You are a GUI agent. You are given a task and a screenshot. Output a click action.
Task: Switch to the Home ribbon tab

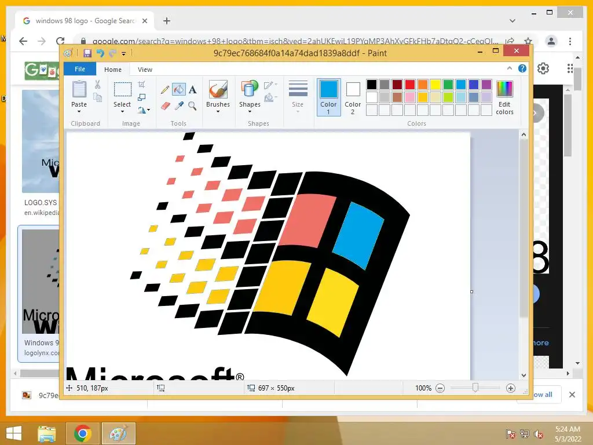click(113, 70)
